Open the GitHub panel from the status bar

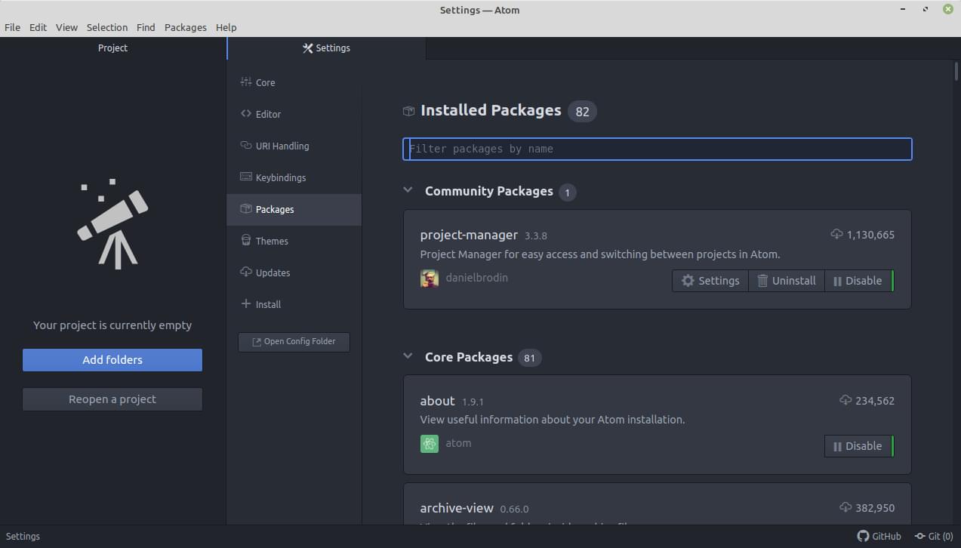pyautogui.click(x=879, y=536)
